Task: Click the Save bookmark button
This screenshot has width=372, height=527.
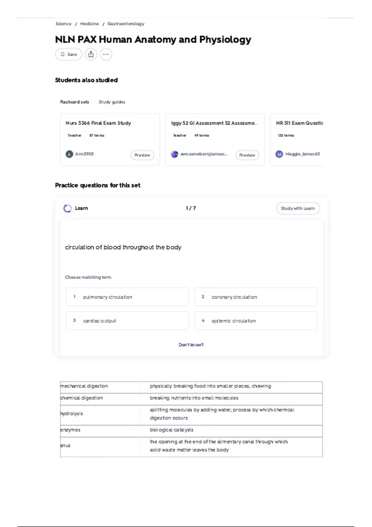Action: 69,54
